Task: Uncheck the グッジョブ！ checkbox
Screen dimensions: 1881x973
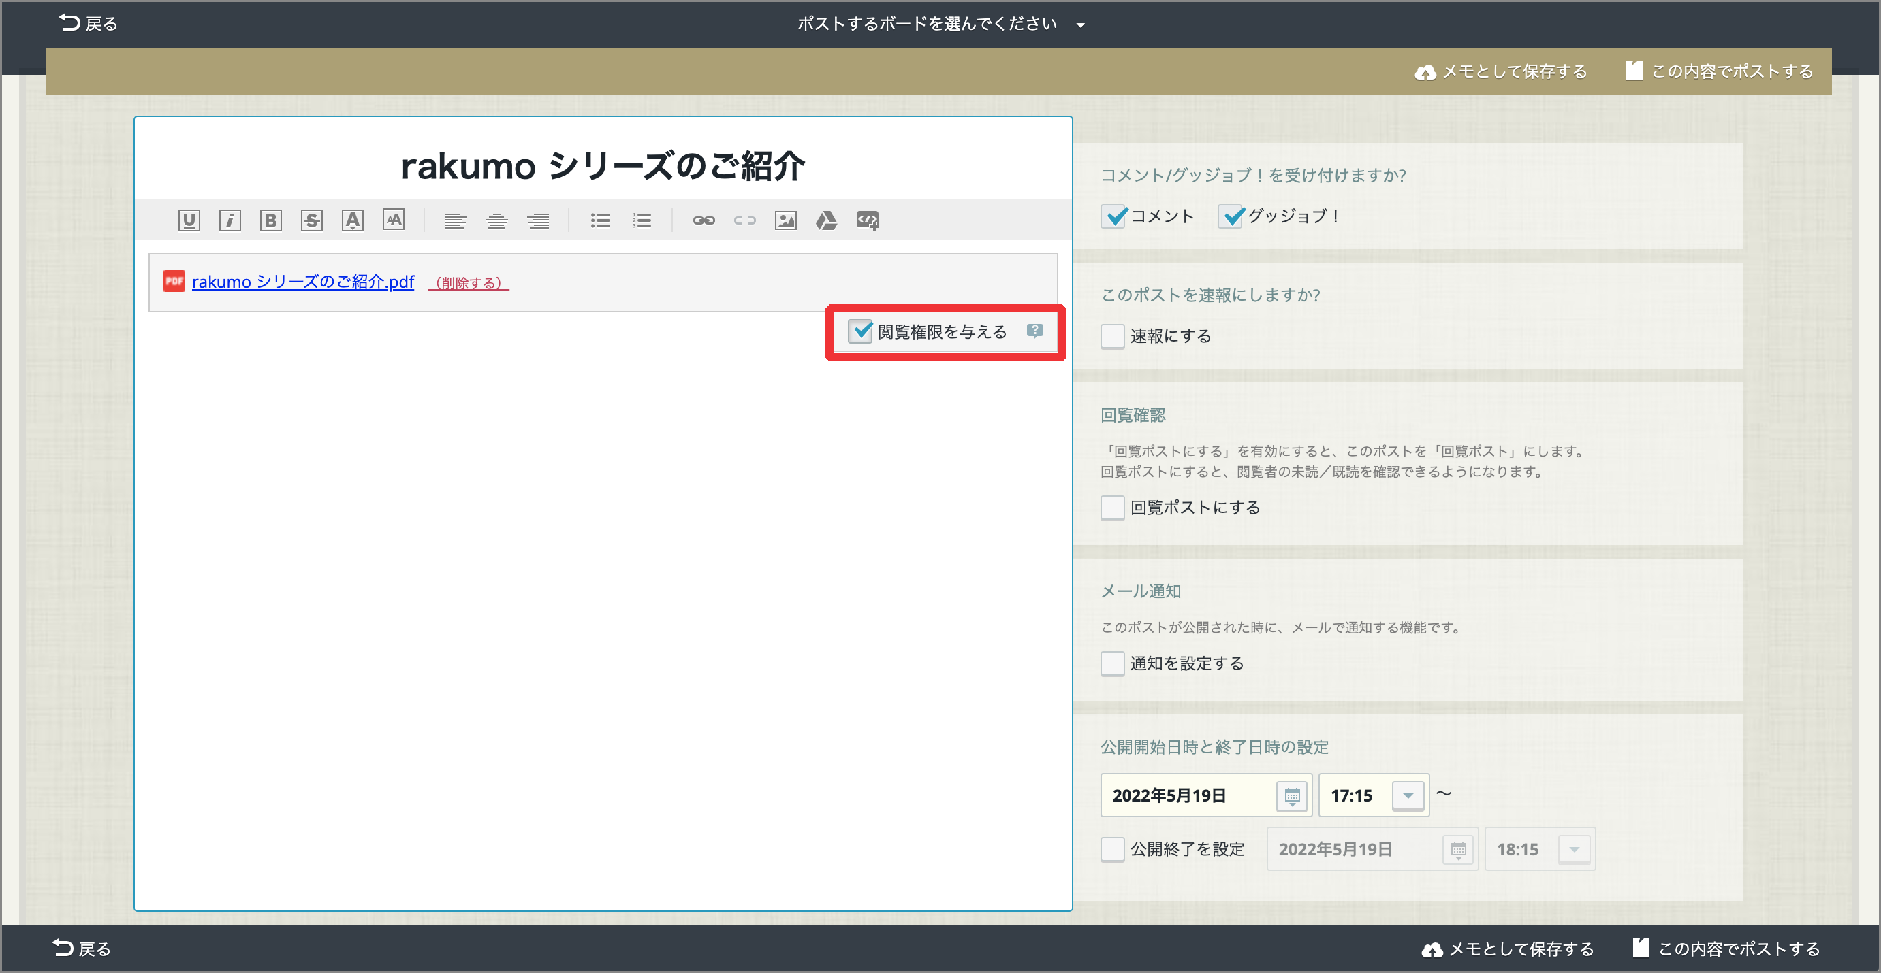Action: coord(1231,216)
